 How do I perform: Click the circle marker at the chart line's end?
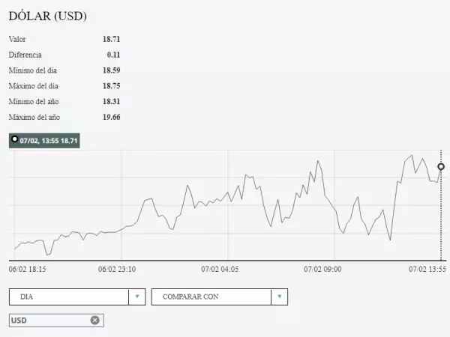(x=441, y=166)
